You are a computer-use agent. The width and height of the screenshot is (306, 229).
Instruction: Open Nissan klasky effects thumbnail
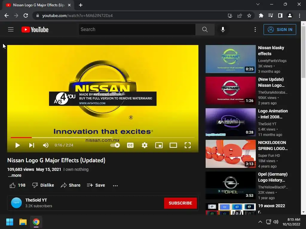pos(230,59)
